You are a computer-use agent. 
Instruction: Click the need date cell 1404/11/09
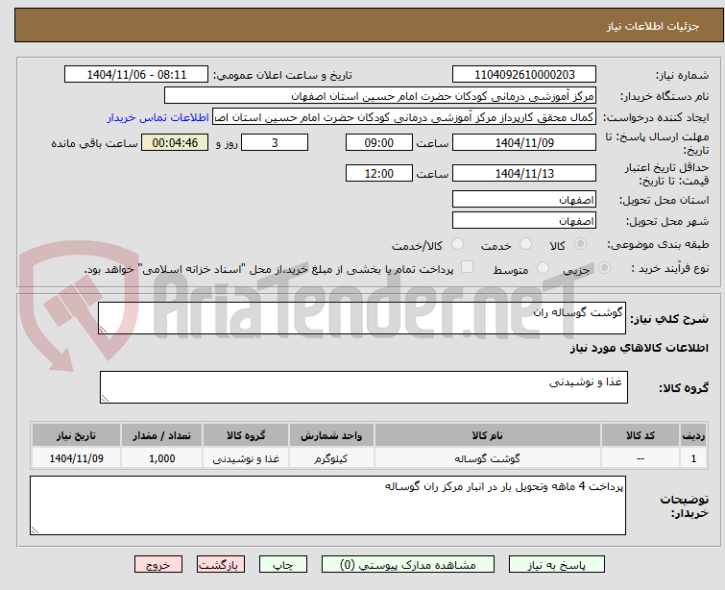pyautogui.click(x=76, y=458)
